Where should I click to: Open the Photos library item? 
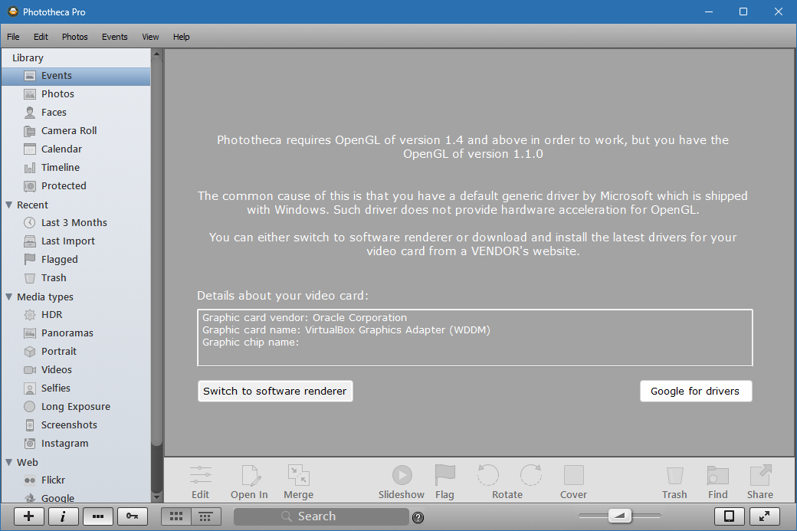(76, 94)
